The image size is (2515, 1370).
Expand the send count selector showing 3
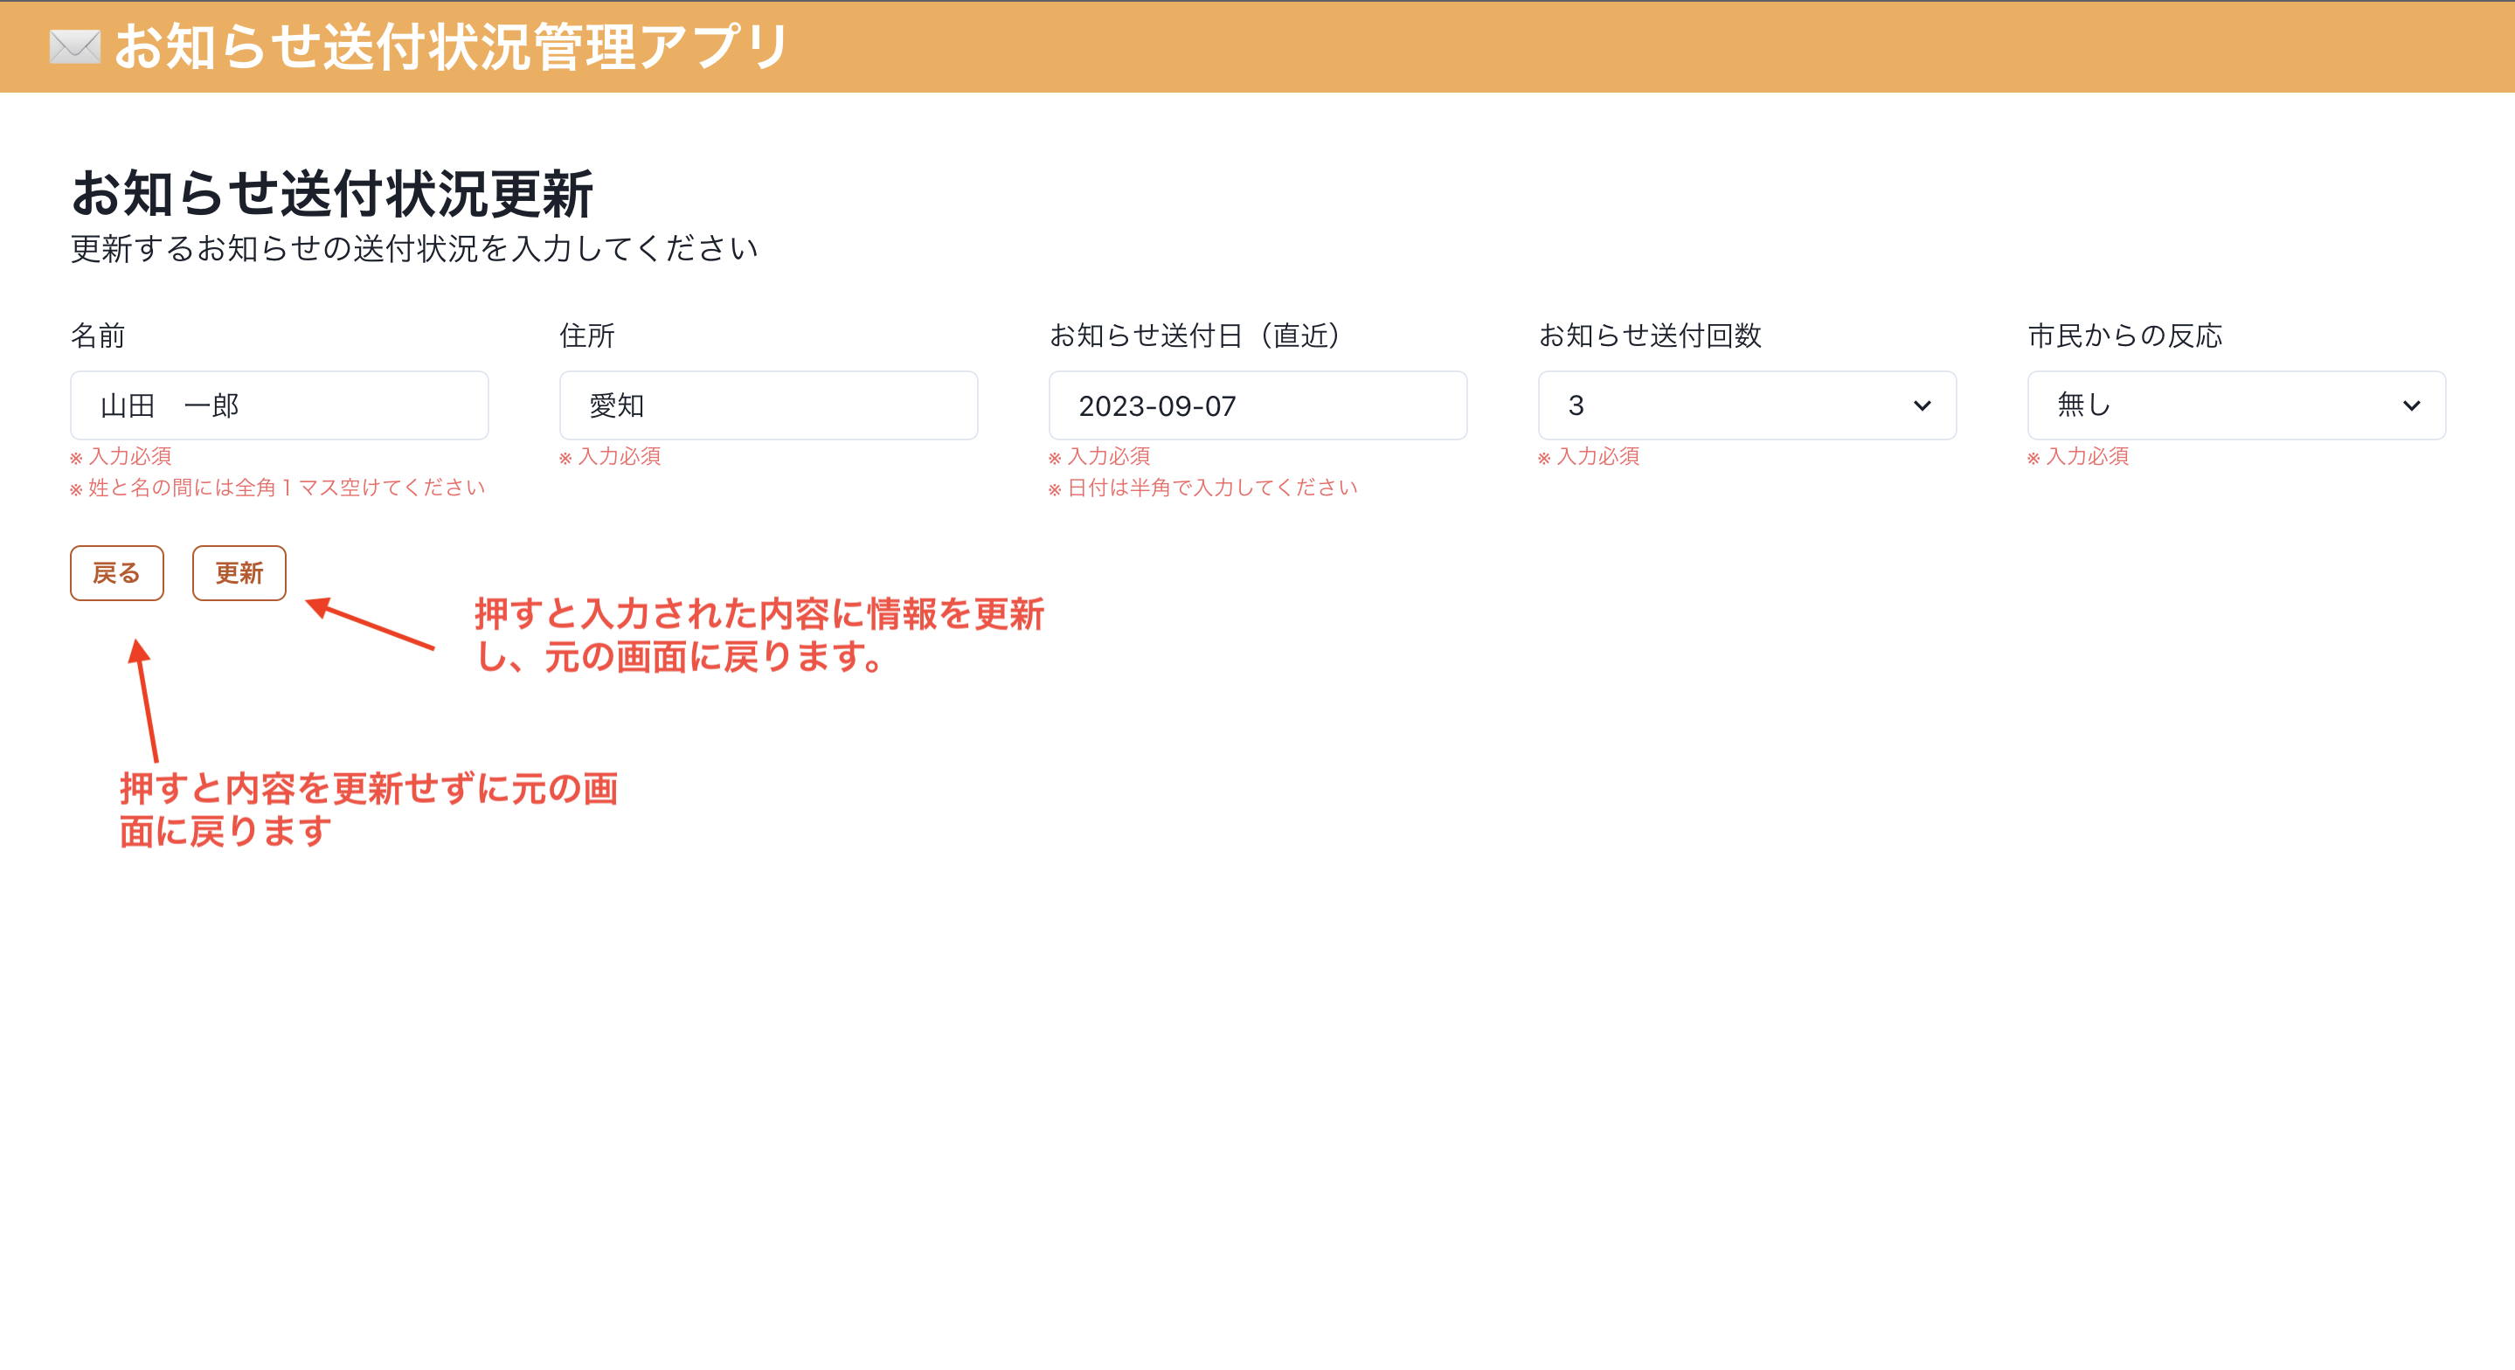1748,405
